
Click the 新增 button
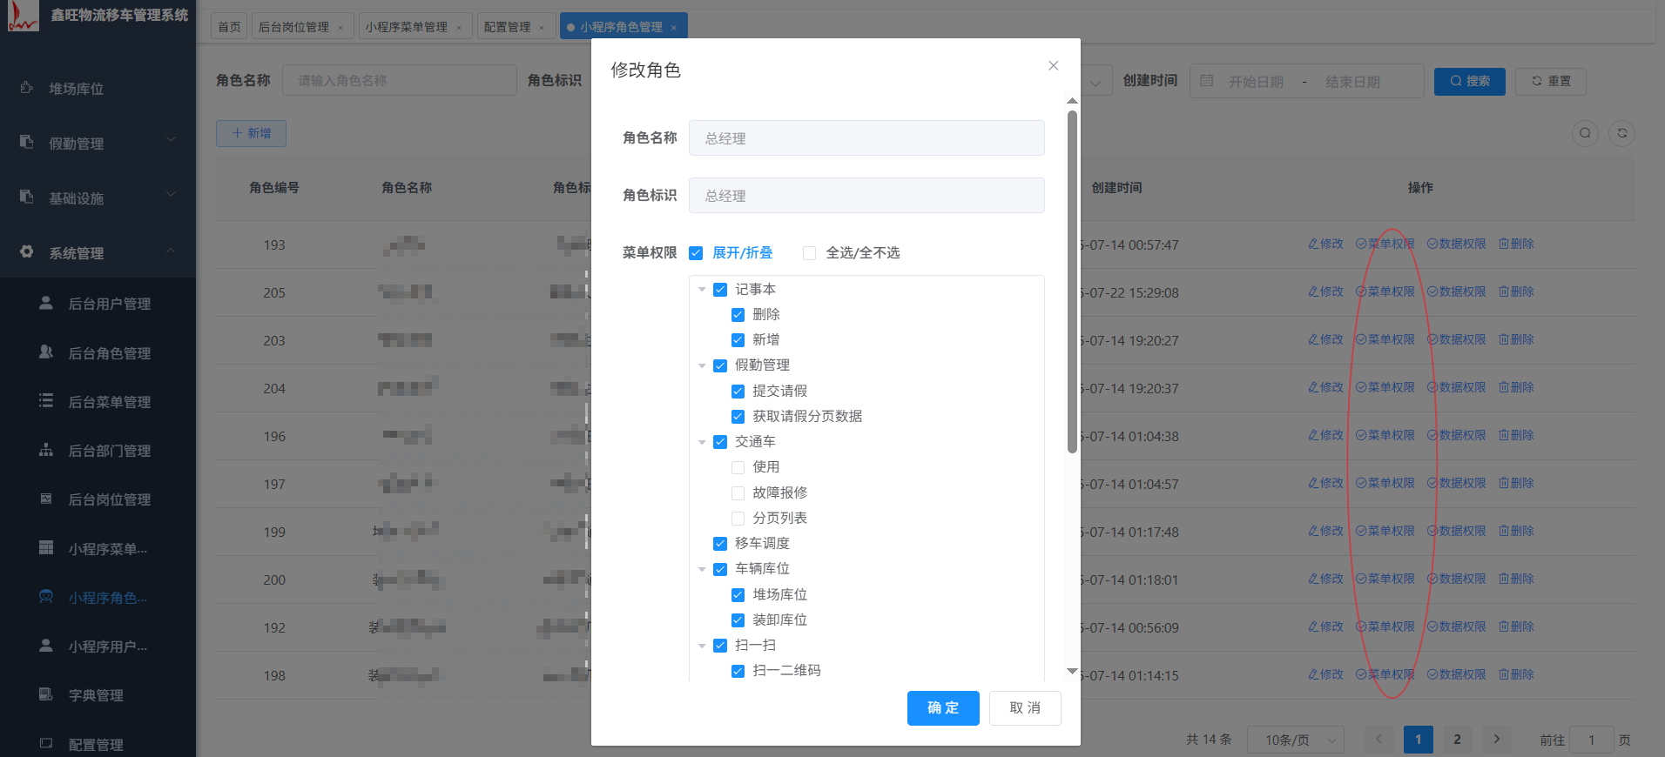[251, 133]
